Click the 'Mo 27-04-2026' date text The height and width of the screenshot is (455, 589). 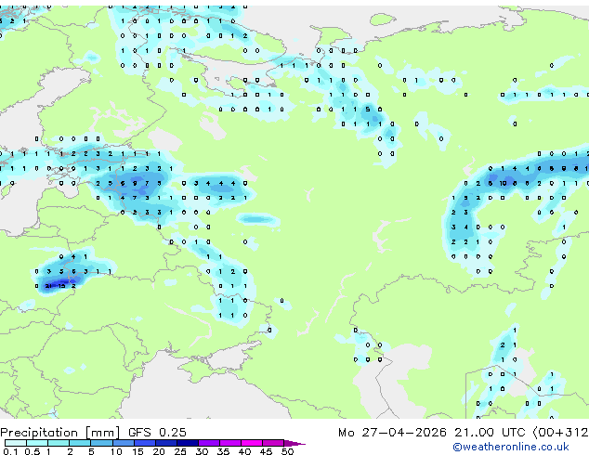tap(392, 433)
